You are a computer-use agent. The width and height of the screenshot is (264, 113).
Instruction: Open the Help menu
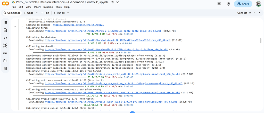pyautogui.click(x=67, y=7)
